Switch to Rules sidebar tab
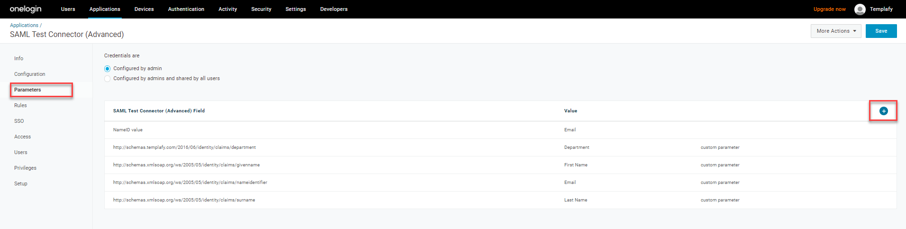906x229 pixels. coord(20,105)
